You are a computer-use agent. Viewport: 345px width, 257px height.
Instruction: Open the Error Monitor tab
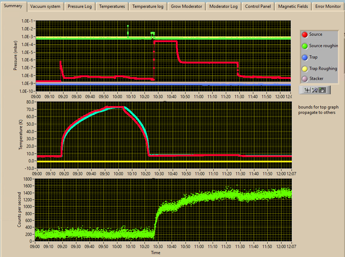tap(328, 6)
